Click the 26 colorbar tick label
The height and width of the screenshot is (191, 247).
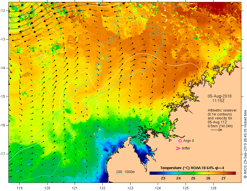(208, 178)
